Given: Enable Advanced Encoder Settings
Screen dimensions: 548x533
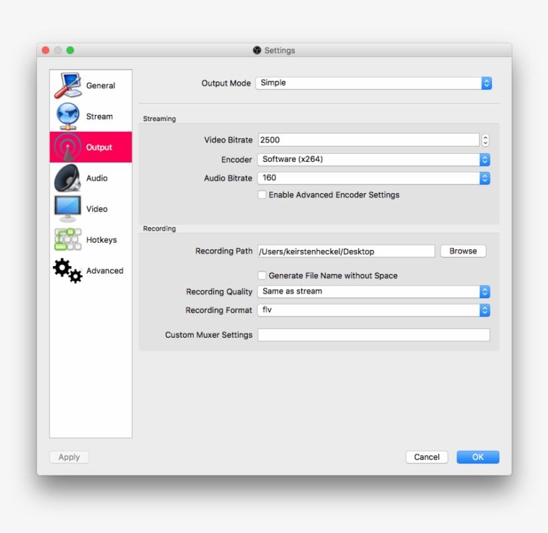Looking at the screenshot, I should [x=262, y=195].
